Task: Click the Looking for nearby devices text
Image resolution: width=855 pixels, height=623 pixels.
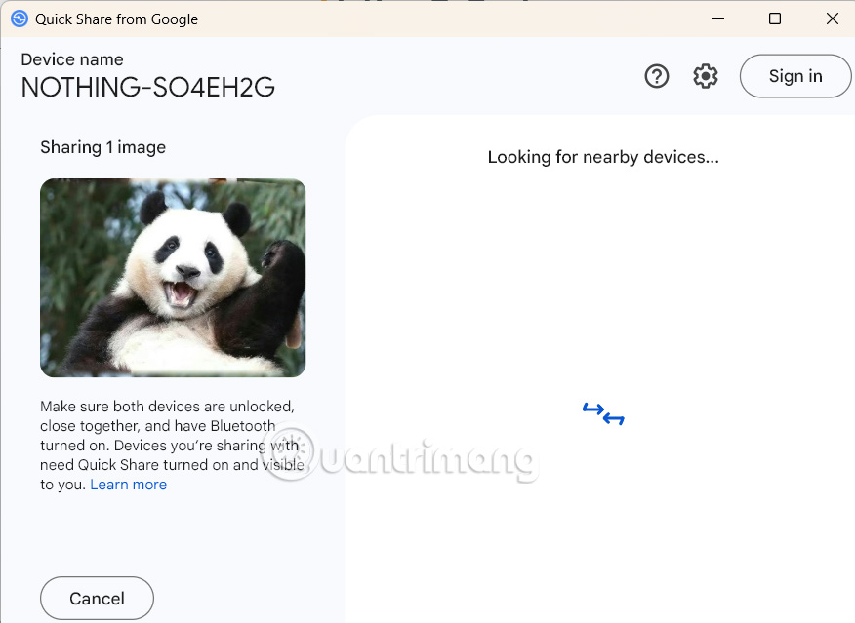Action: [x=602, y=157]
